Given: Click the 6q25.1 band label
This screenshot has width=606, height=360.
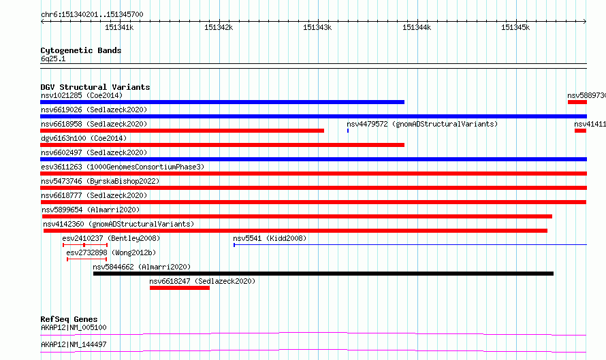Looking at the screenshot, I should 53,59.
